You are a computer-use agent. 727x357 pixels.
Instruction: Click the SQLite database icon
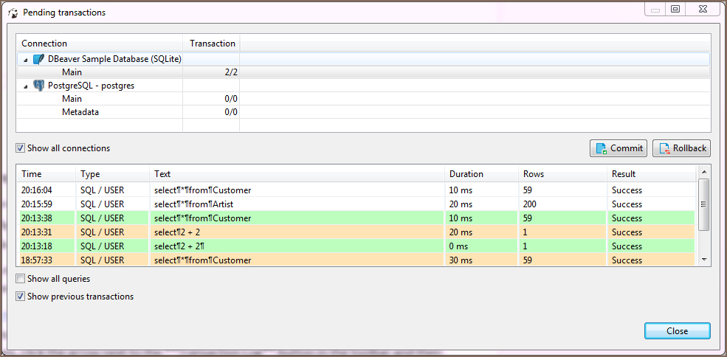[39, 59]
